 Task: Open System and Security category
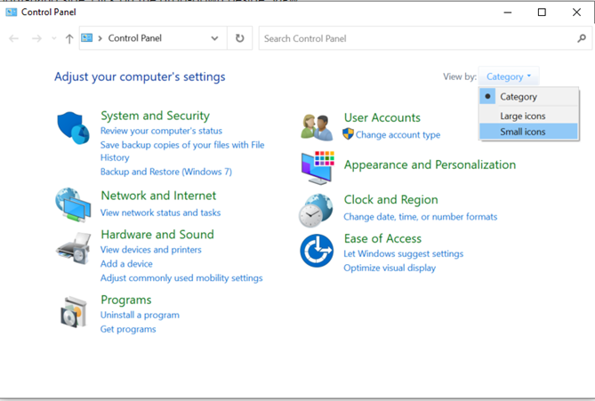coord(156,116)
